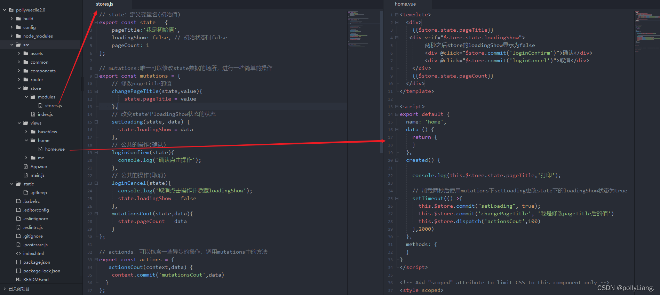Collapse the views folder chevron
Viewport: 660px width, 295px height.
point(19,123)
